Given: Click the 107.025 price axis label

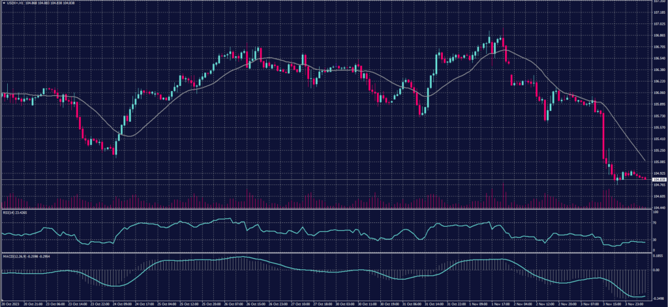Looking at the screenshot, I should pyautogui.click(x=658, y=24).
